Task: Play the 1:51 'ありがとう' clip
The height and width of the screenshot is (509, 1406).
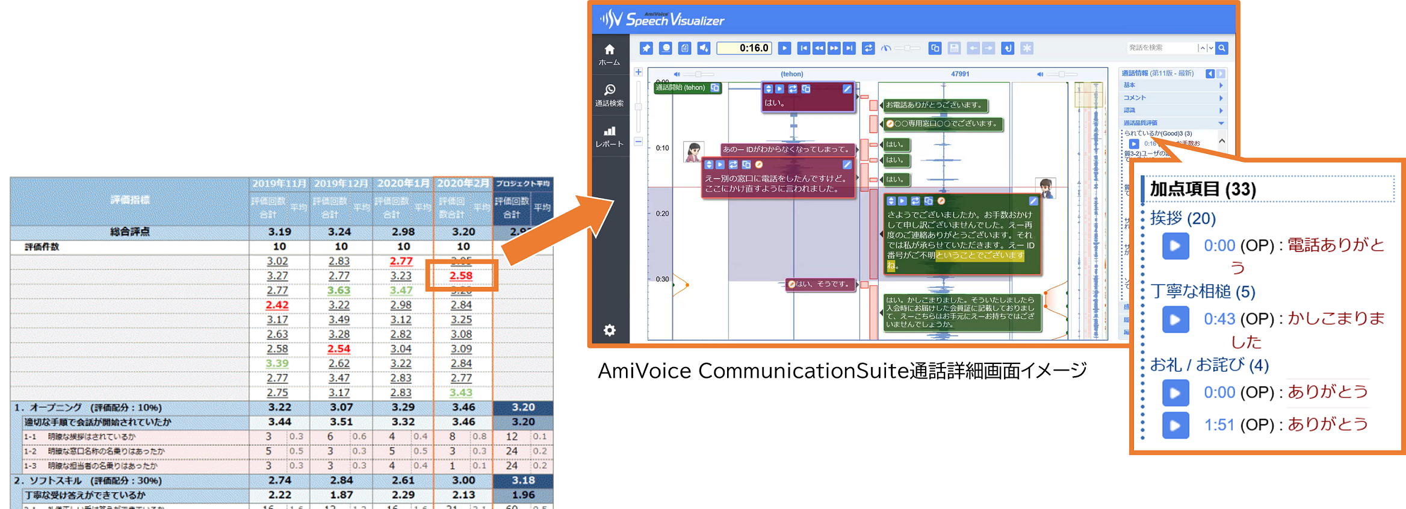Action: (1175, 425)
